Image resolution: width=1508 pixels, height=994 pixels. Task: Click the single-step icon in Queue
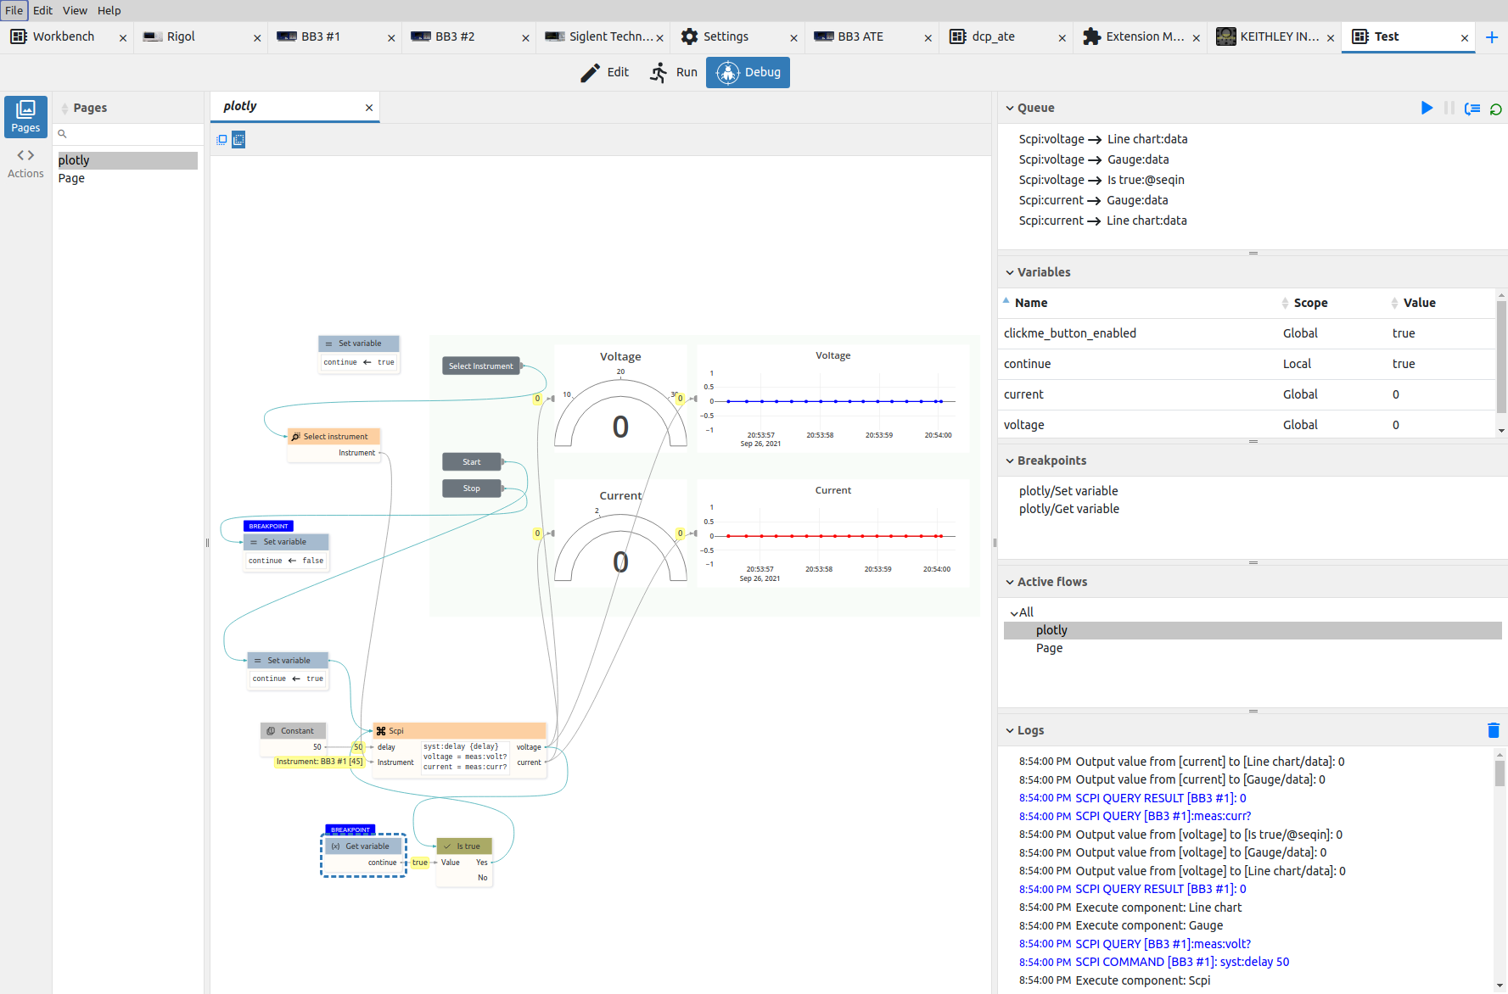click(1472, 109)
